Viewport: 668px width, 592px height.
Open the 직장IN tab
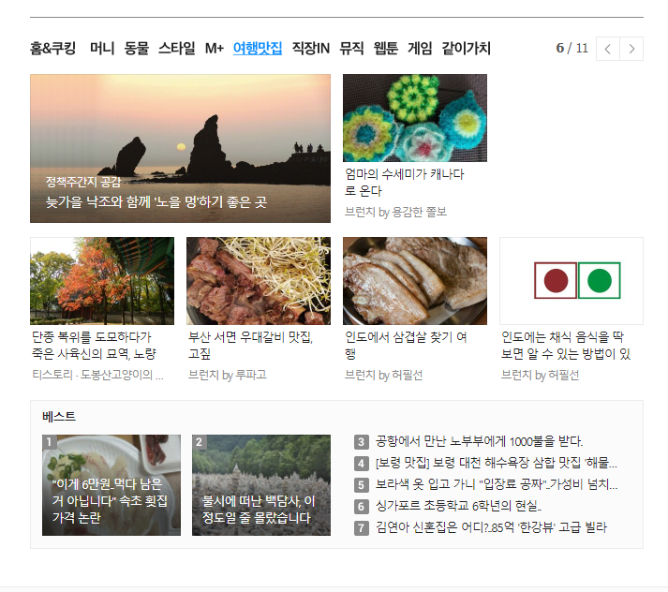click(x=310, y=48)
